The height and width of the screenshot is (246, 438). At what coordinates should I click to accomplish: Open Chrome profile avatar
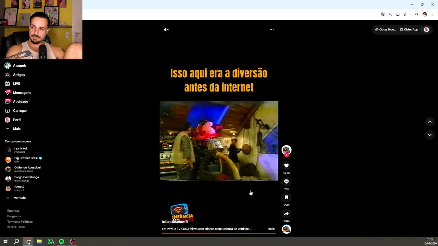(x=425, y=14)
